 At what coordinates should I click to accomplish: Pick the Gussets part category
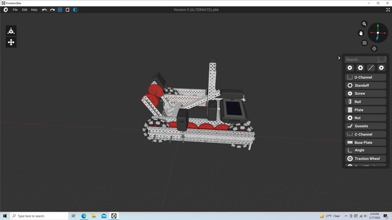click(x=366, y=126)
